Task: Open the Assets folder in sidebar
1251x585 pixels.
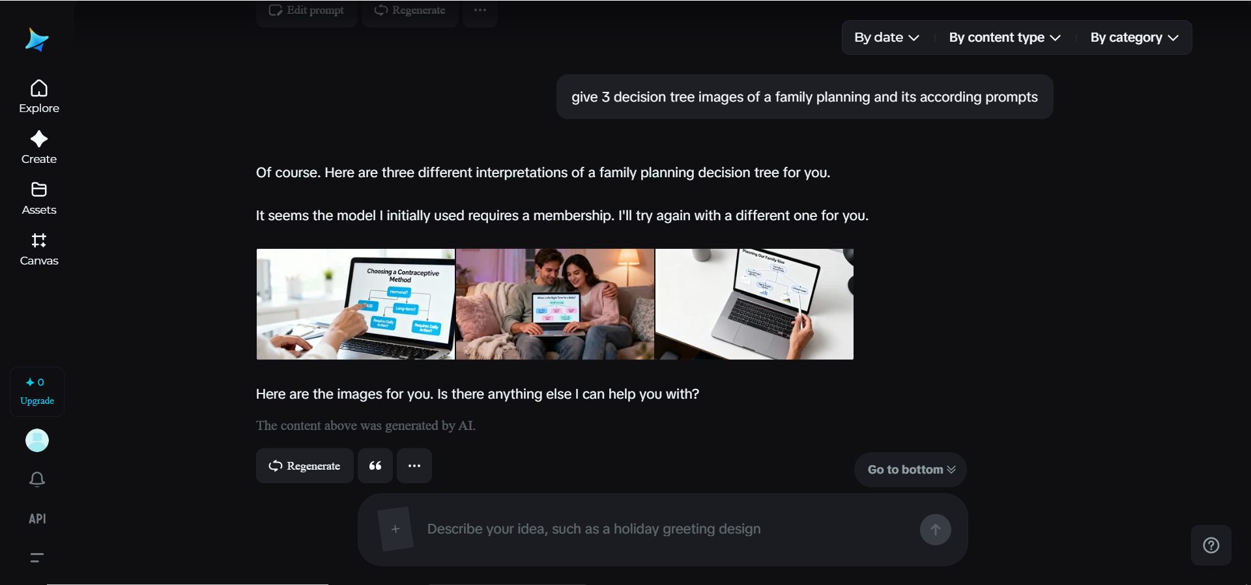Action: 39,198
